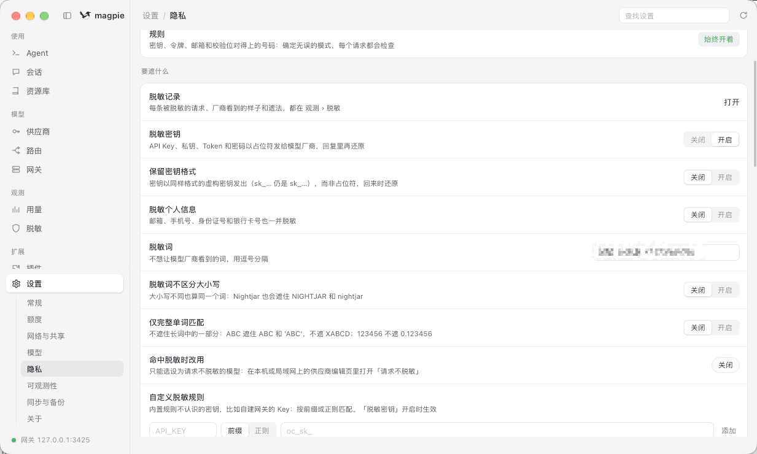Screen dimensions: 757x454
Task: Open the 常规 settings section
Action: click(72, 303)
